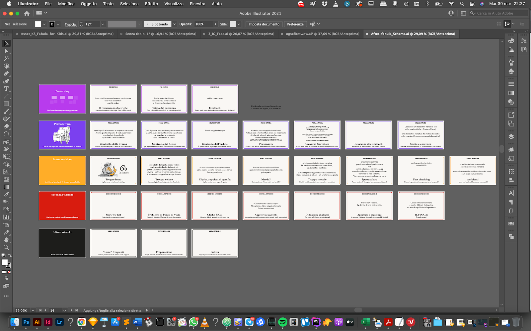The image size is (531, 331).
Task: Select the Rotate tool
Action: tap(6, 134)
